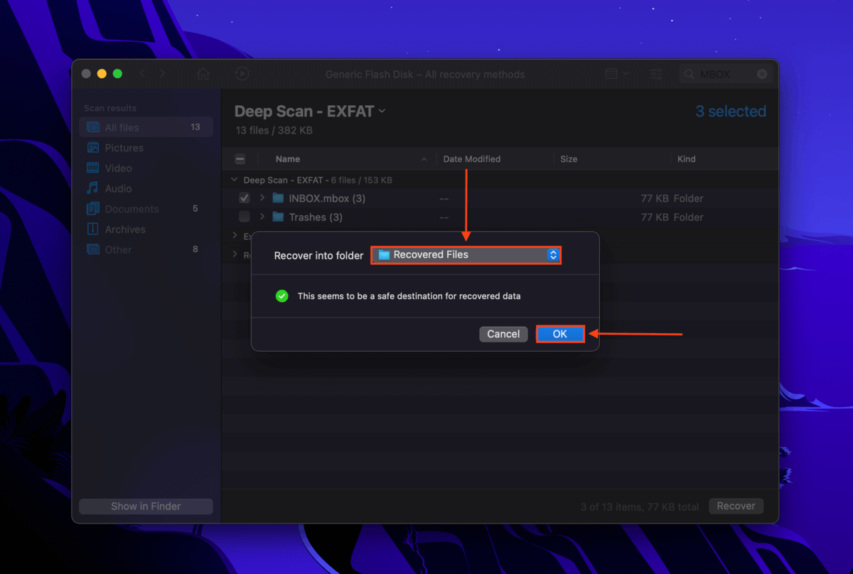Screen dimensions: 853x574
Task: Collapse the Deep Scan - EXFAT group
Action: pos(235,180)
